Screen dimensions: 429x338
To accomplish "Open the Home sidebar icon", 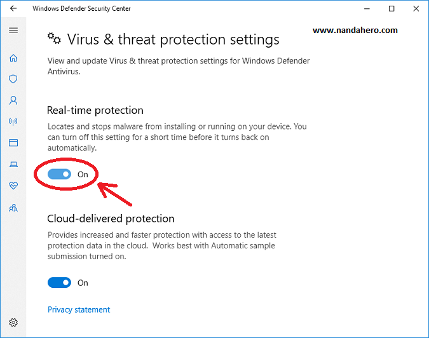I will pos(13,58).
